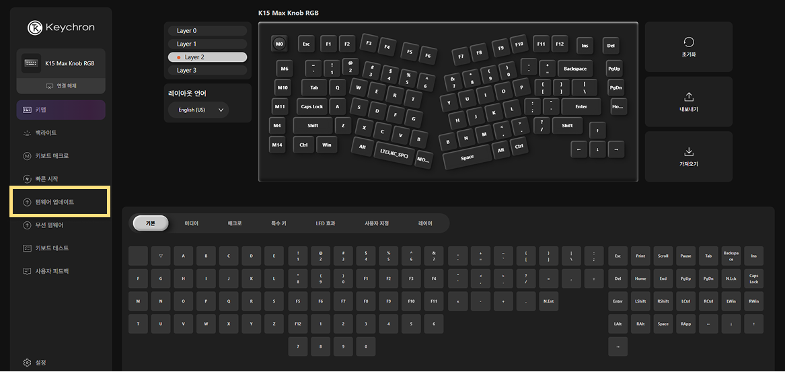Expand the English (US) layout language dropdown

[x=198, y=110]
